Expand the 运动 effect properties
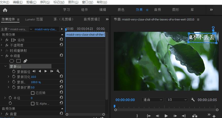 point(2,40)
